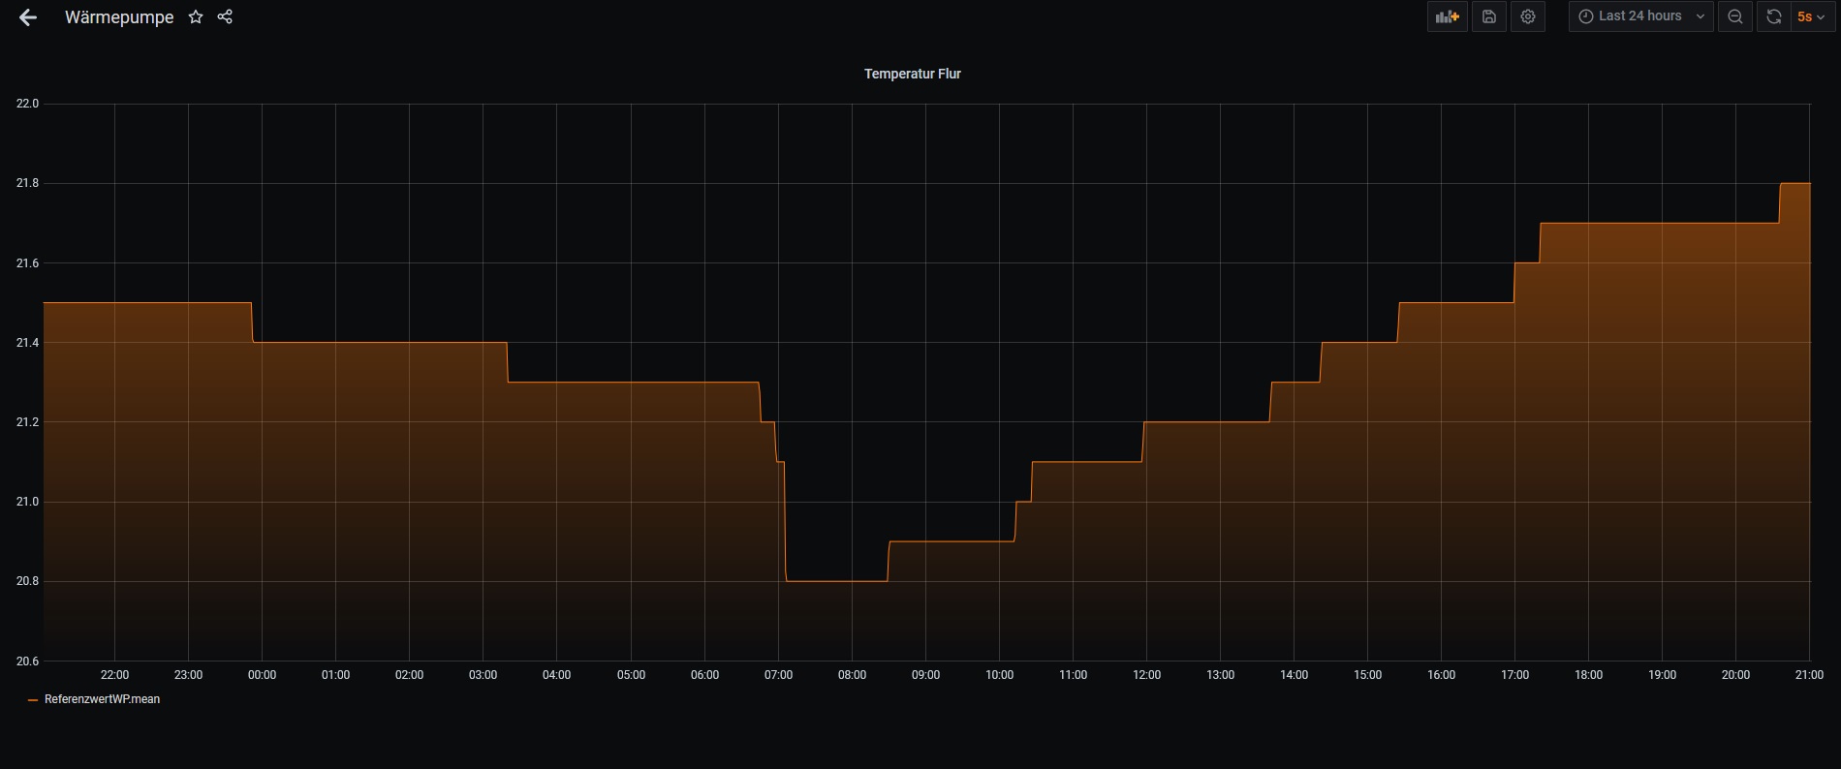This screenshot has width=1841, height=769.
Task: Click the 19:00 x-axis label
Action: [x=1662, y=675]
